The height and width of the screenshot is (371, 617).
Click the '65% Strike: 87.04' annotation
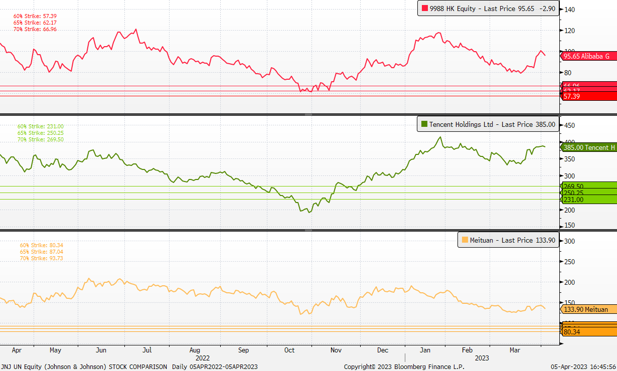[42, 252]
